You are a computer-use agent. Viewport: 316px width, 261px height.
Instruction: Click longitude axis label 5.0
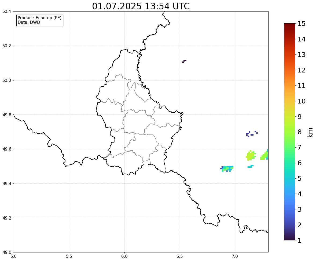click(x=14, y=256)
